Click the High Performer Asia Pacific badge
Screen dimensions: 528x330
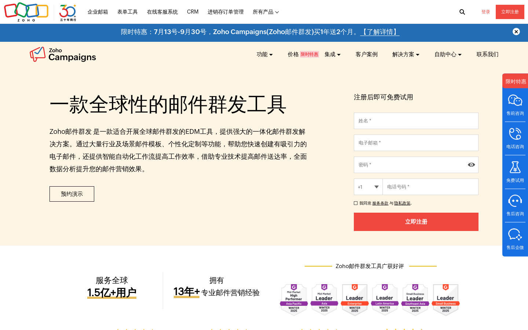click(294, 300)
